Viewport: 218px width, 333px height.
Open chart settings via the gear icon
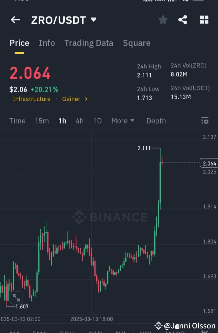click(x=205, y=120)
